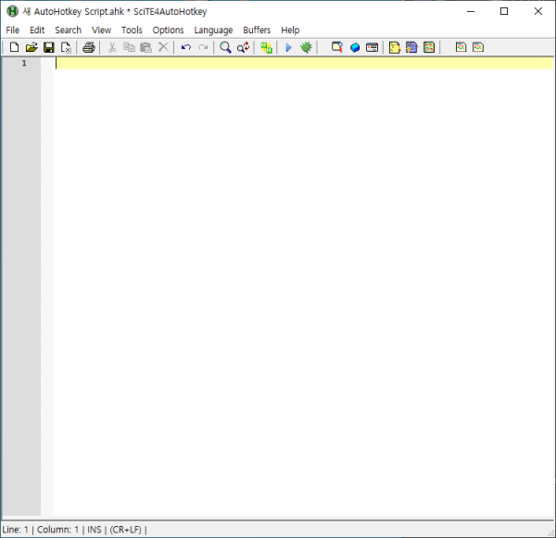The width and height of the screenshot is (556, 538).
Task: Create a new blank file
Action: pyautogui.click(x=14, y=47)
